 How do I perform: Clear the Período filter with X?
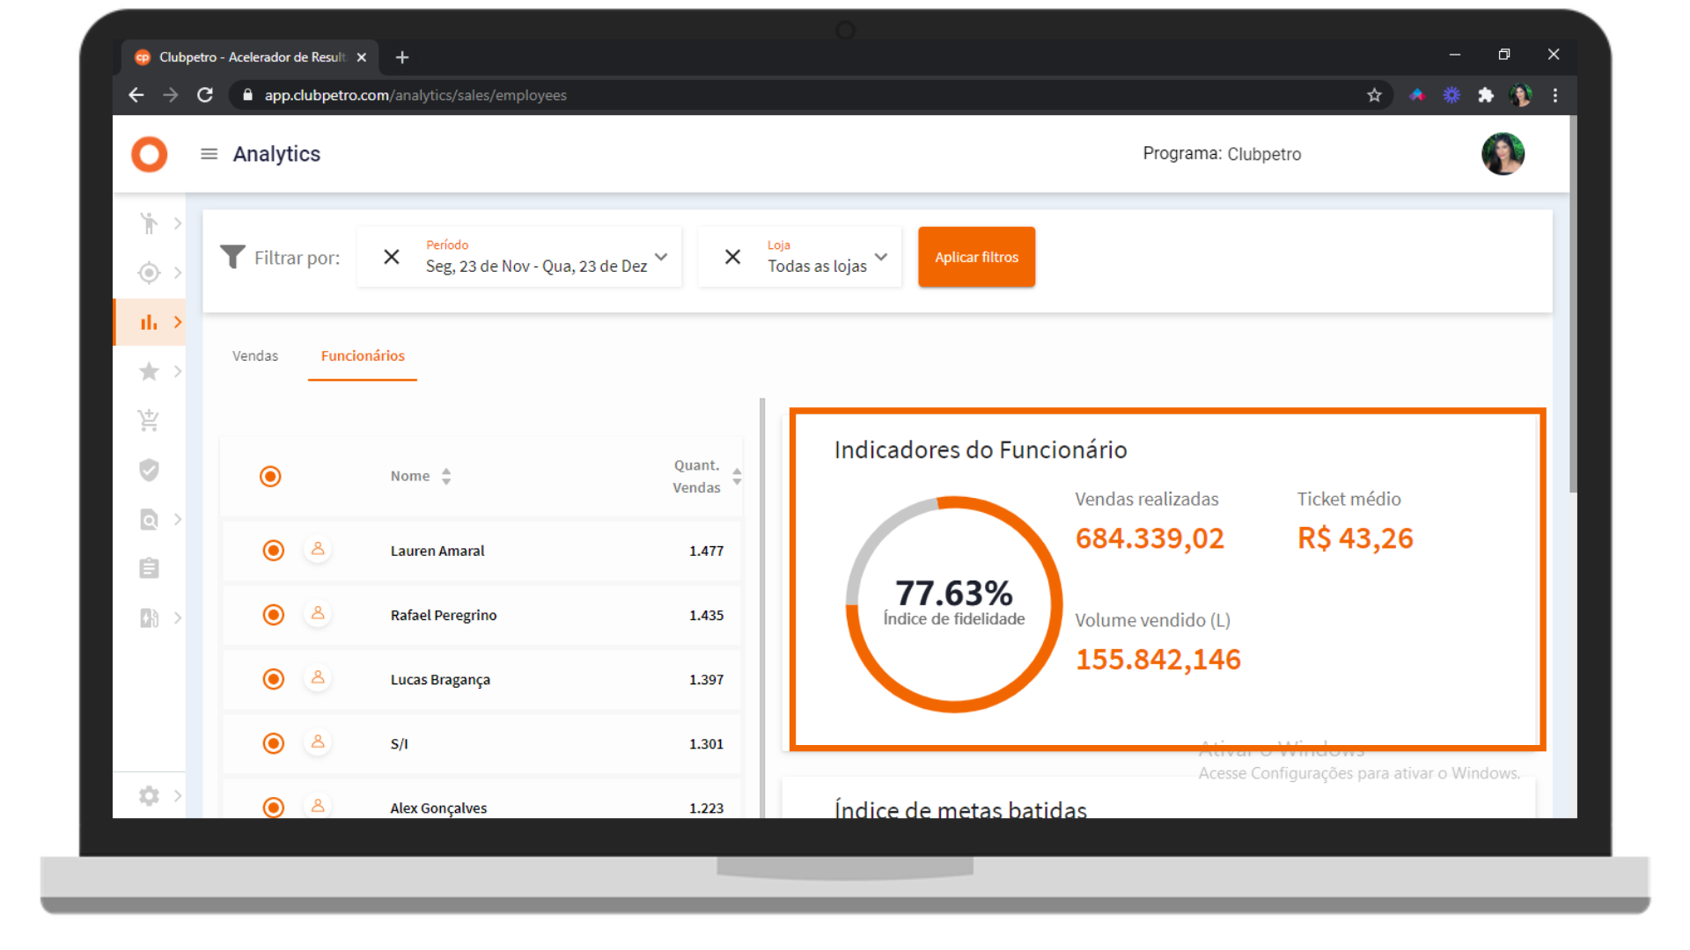[x=392, y=257]
